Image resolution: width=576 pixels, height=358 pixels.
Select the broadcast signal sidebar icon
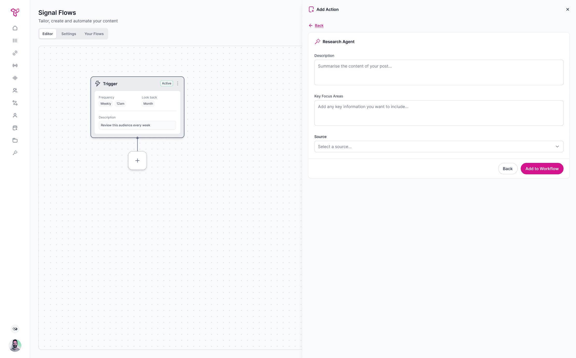coord(15,65)
